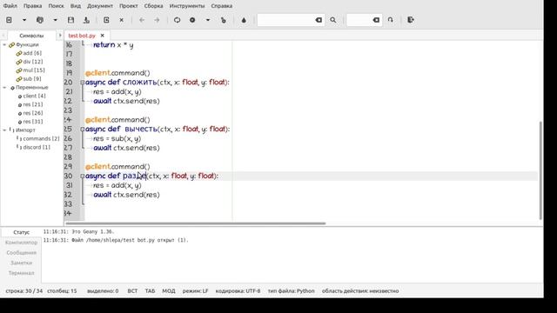Navigate back with the left arrow icon
Screen dimensions: 557x313
pos(142,20)
